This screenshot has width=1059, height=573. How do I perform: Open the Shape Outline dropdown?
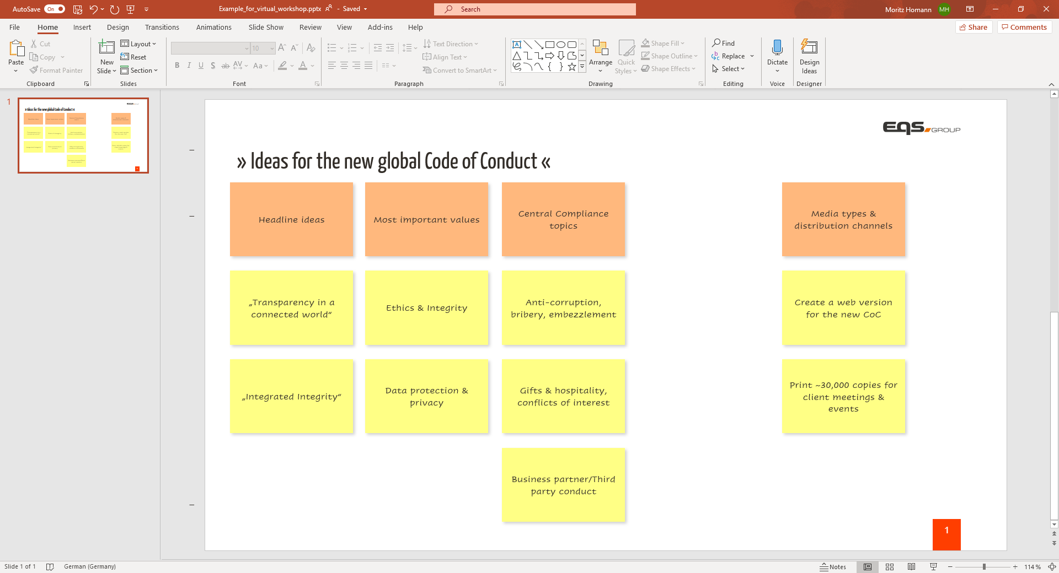coord(669,56)
